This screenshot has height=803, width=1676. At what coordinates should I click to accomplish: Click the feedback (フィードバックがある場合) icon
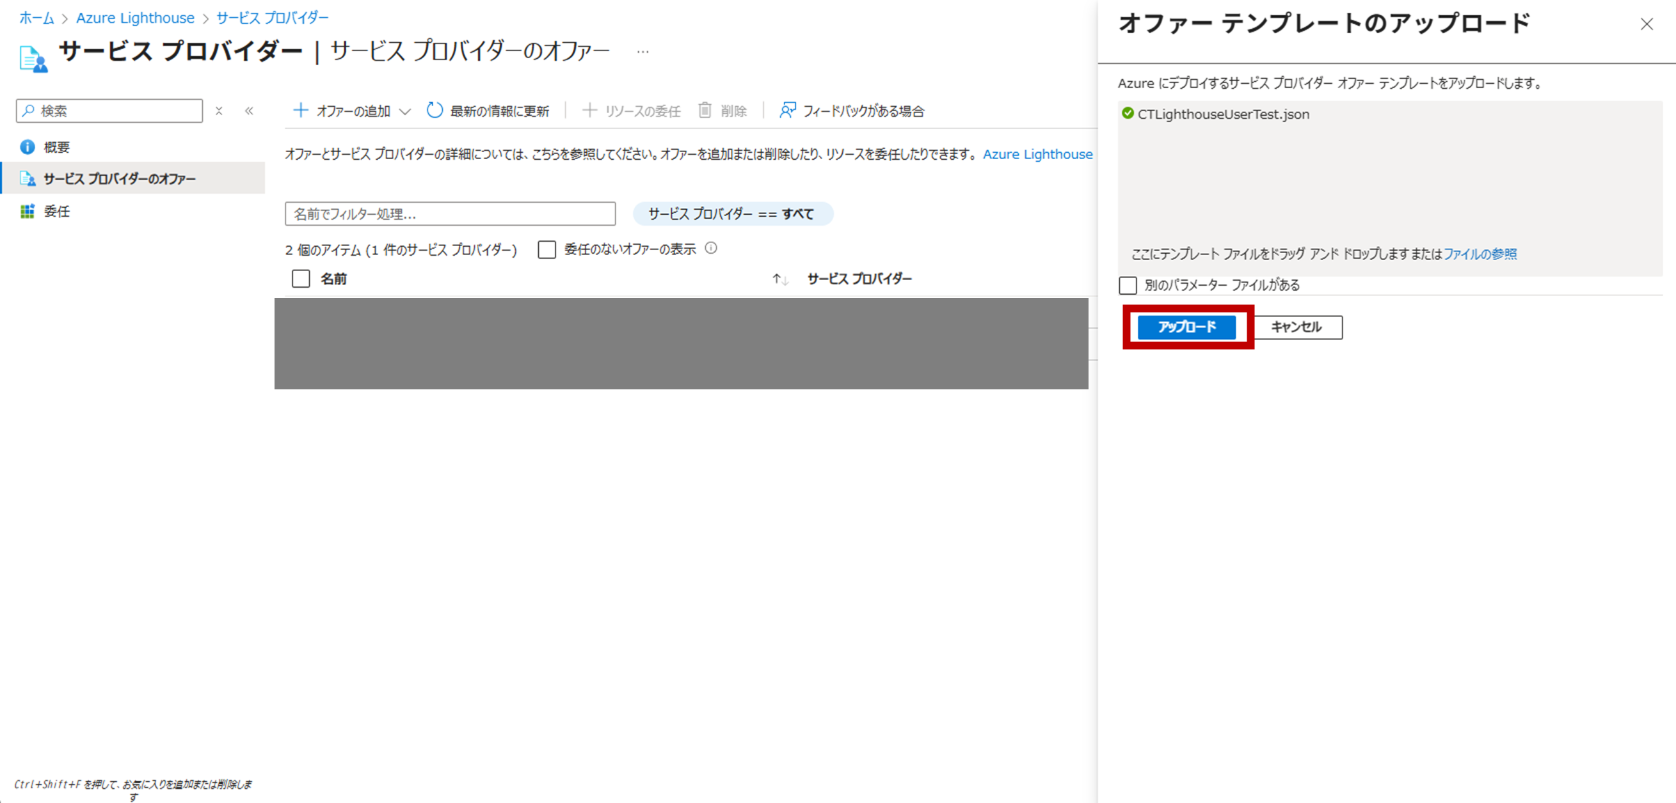coord(787,111)
